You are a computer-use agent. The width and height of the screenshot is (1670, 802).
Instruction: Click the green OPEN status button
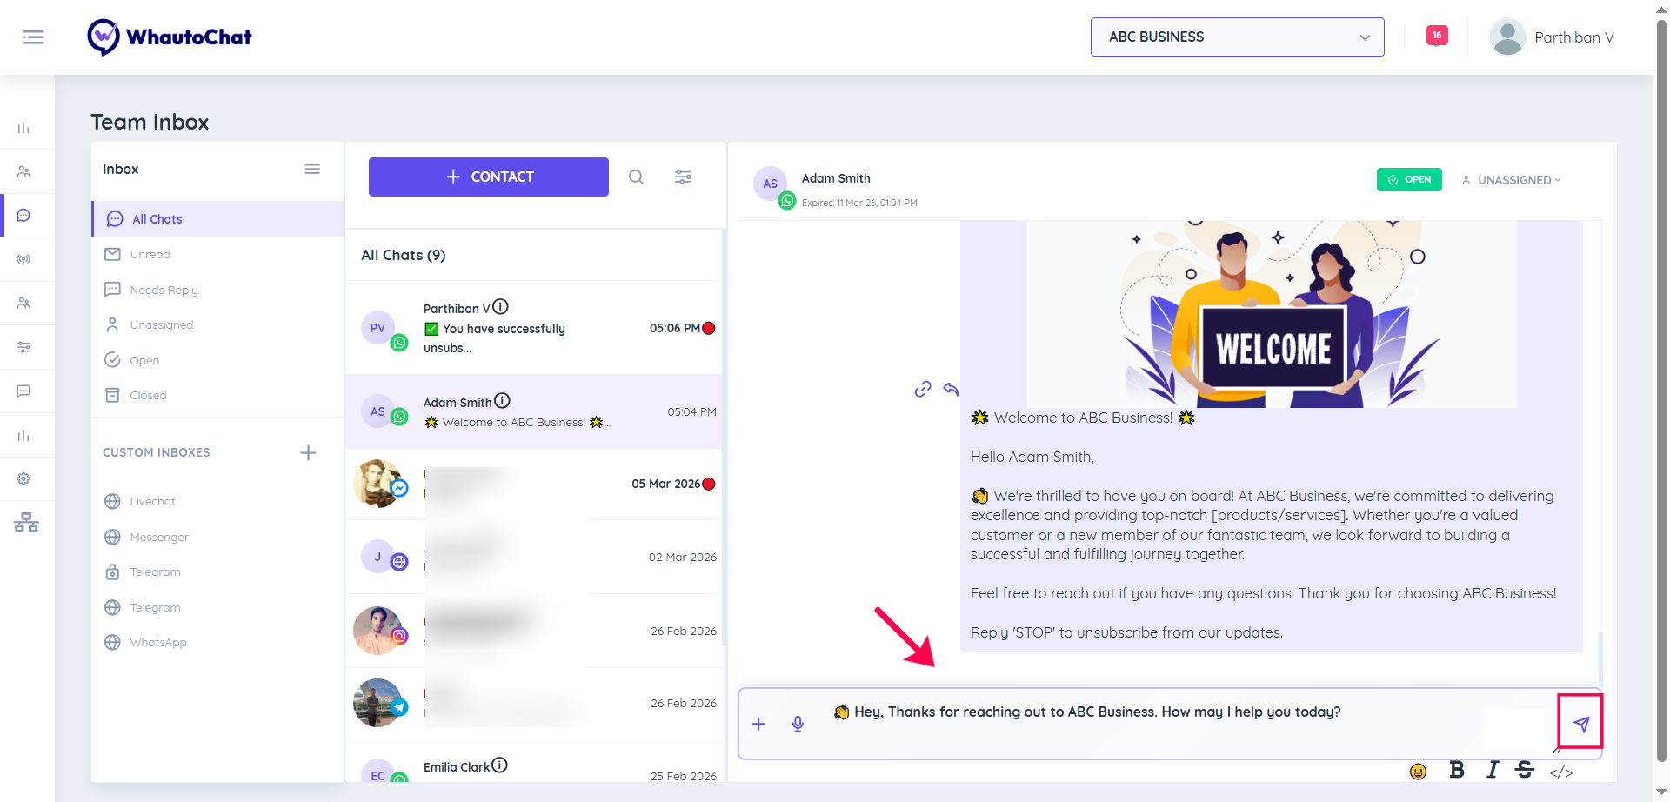tap(1409, 180)
